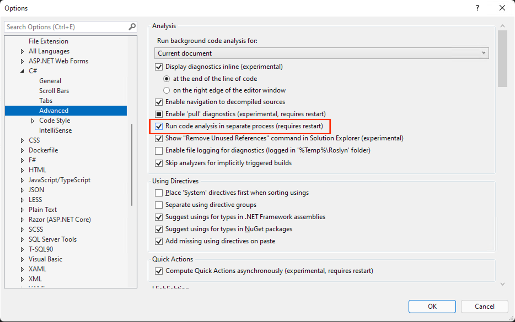The width and height of the screenshot is (515, 322).
Task: Expand the All Languages node
Action: point(22,51)
